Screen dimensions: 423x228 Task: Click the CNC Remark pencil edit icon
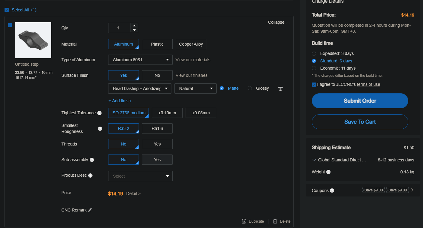[x=90, y=210]
